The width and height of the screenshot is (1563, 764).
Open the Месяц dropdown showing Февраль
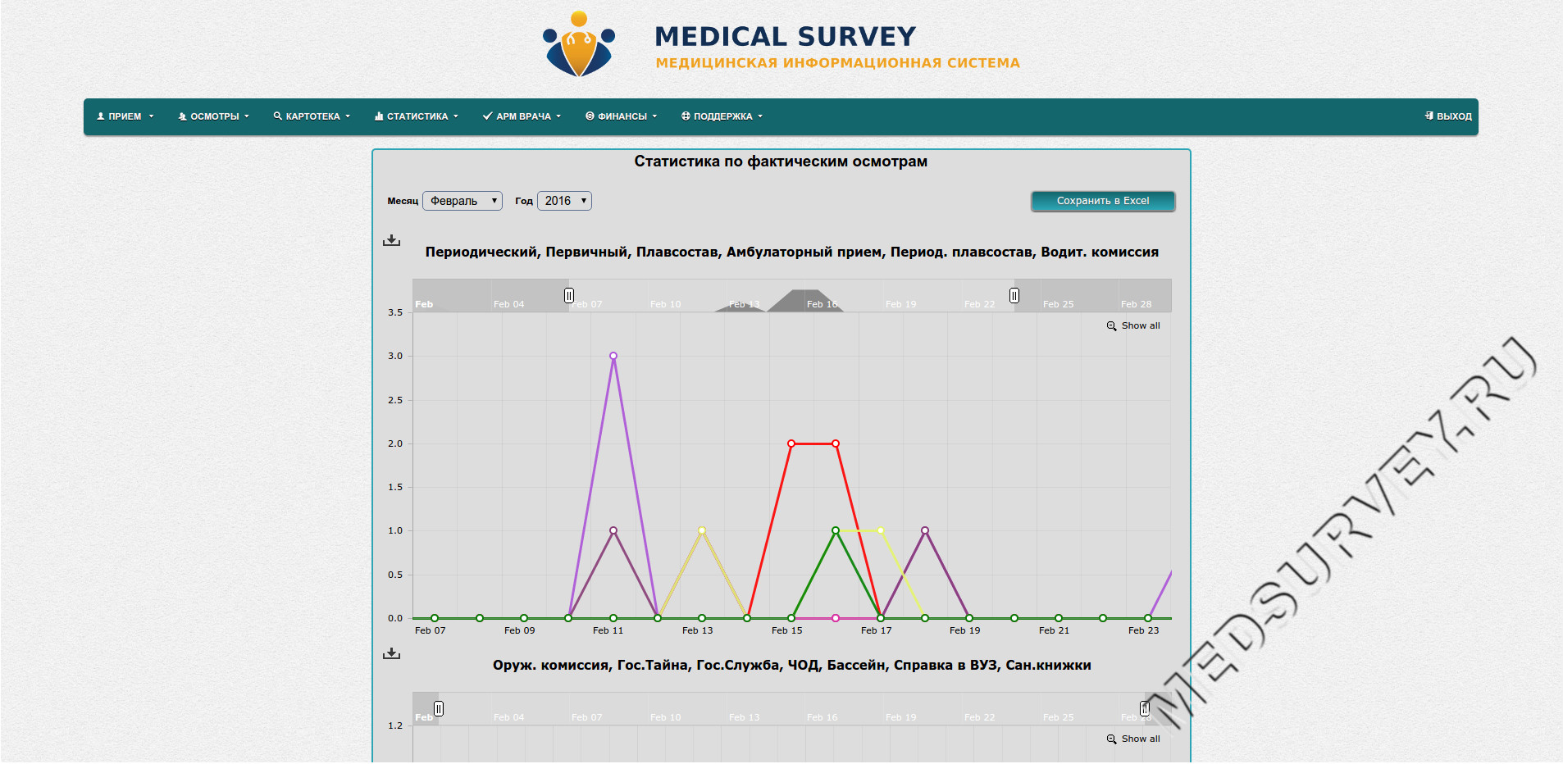point(463,201)
